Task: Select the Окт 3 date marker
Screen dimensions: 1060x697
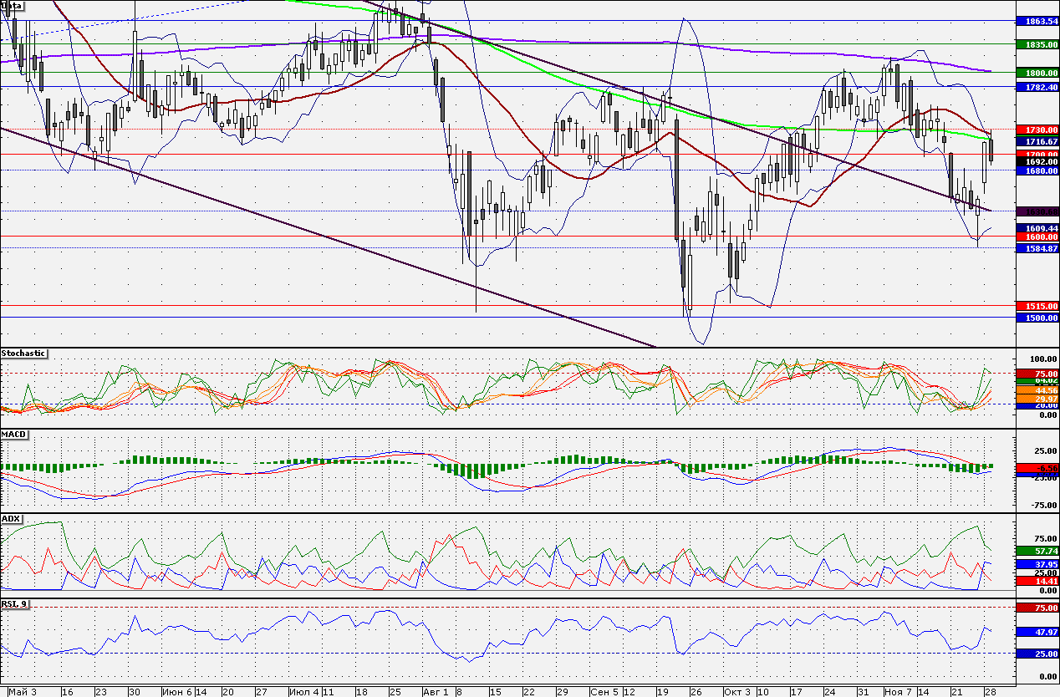Action: [737, 692]
